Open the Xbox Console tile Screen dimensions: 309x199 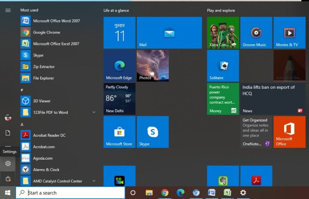(x=223, y=32)
